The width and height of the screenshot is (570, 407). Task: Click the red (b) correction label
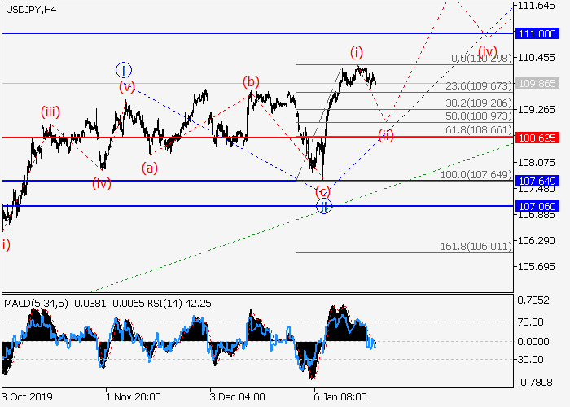click(251, 81)
